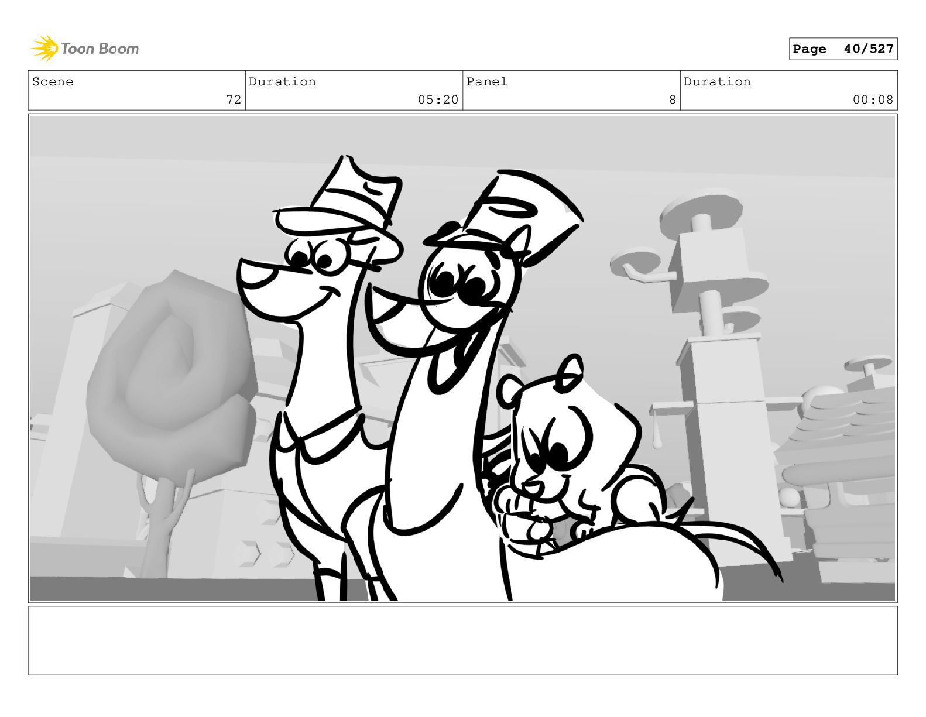Click the Scene label
This screenshot has height=717, width=926.
click(53, 82)
